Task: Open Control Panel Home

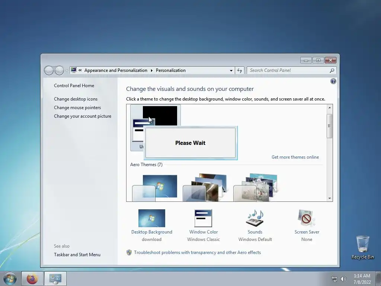Action: pos(74,86)
